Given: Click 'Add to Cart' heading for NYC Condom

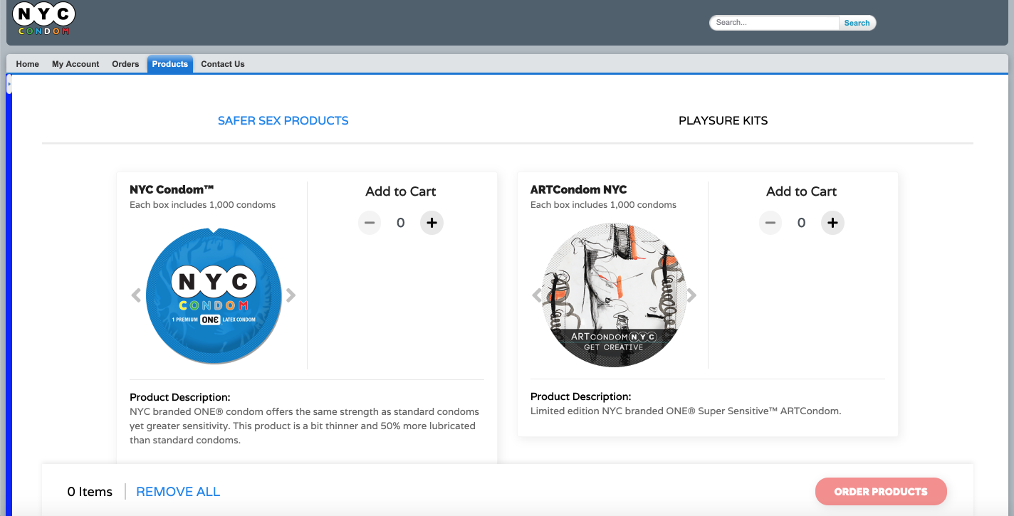Looking at the screenshot, I should point(401,191).
